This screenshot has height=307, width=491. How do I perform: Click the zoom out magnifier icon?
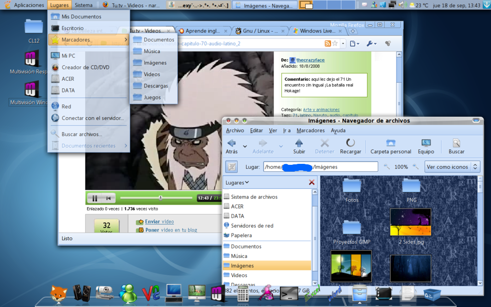pos(387,167)
